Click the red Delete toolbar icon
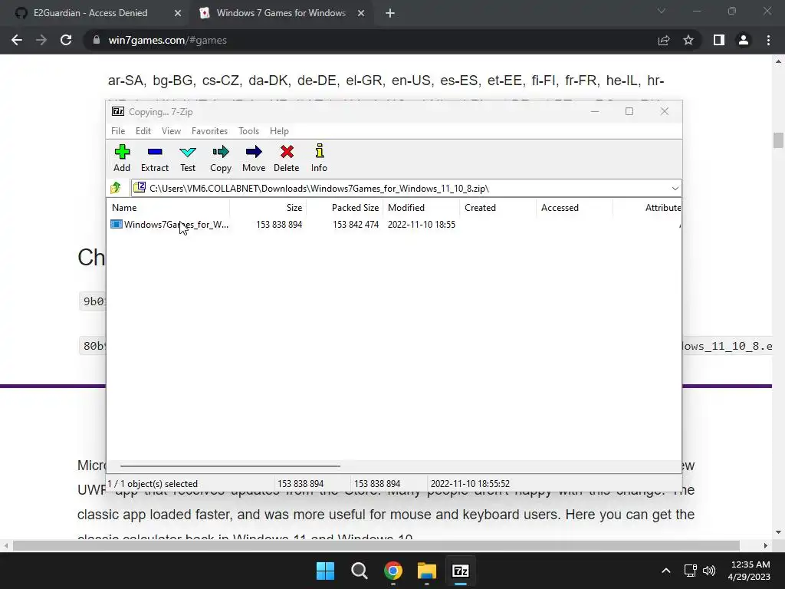Image resolution: width=785 pixels, height=589 pixels. [x=287, y=158]
